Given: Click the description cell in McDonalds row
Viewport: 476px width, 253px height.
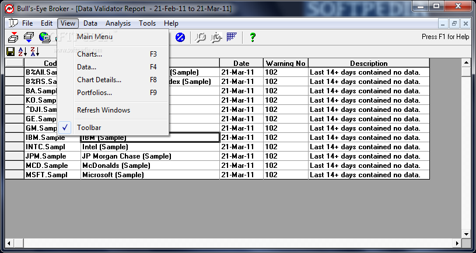Looking at the screenshot, I should [x=369, y=166].
